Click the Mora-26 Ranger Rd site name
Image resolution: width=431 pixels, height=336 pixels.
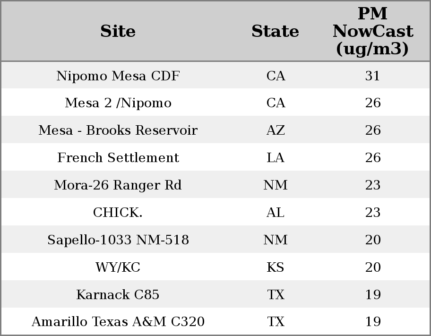[118, 185]
